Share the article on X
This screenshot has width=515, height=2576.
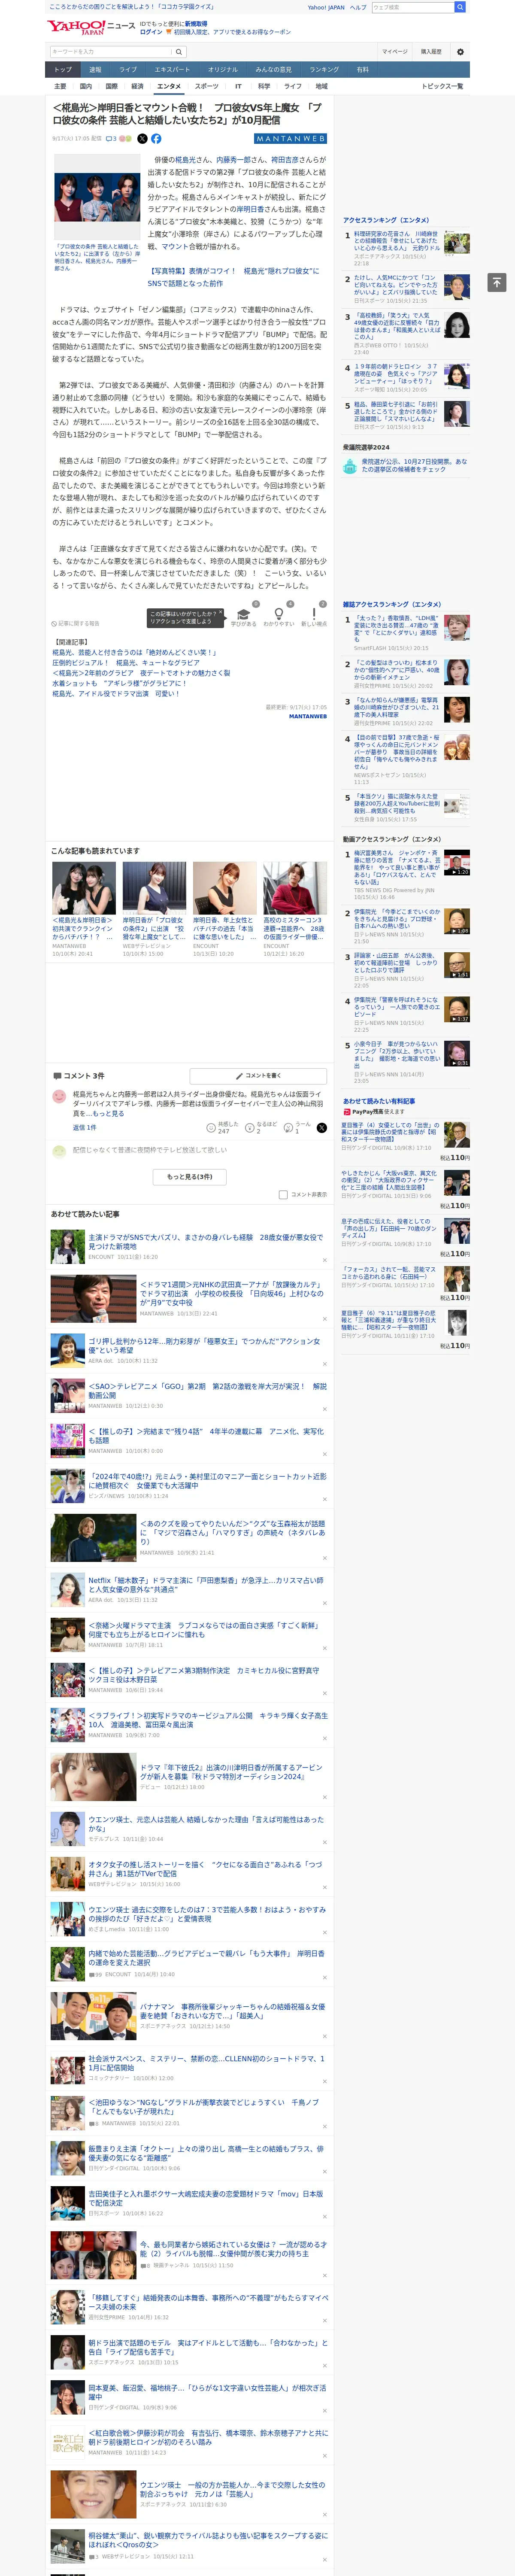click(142, 139)
